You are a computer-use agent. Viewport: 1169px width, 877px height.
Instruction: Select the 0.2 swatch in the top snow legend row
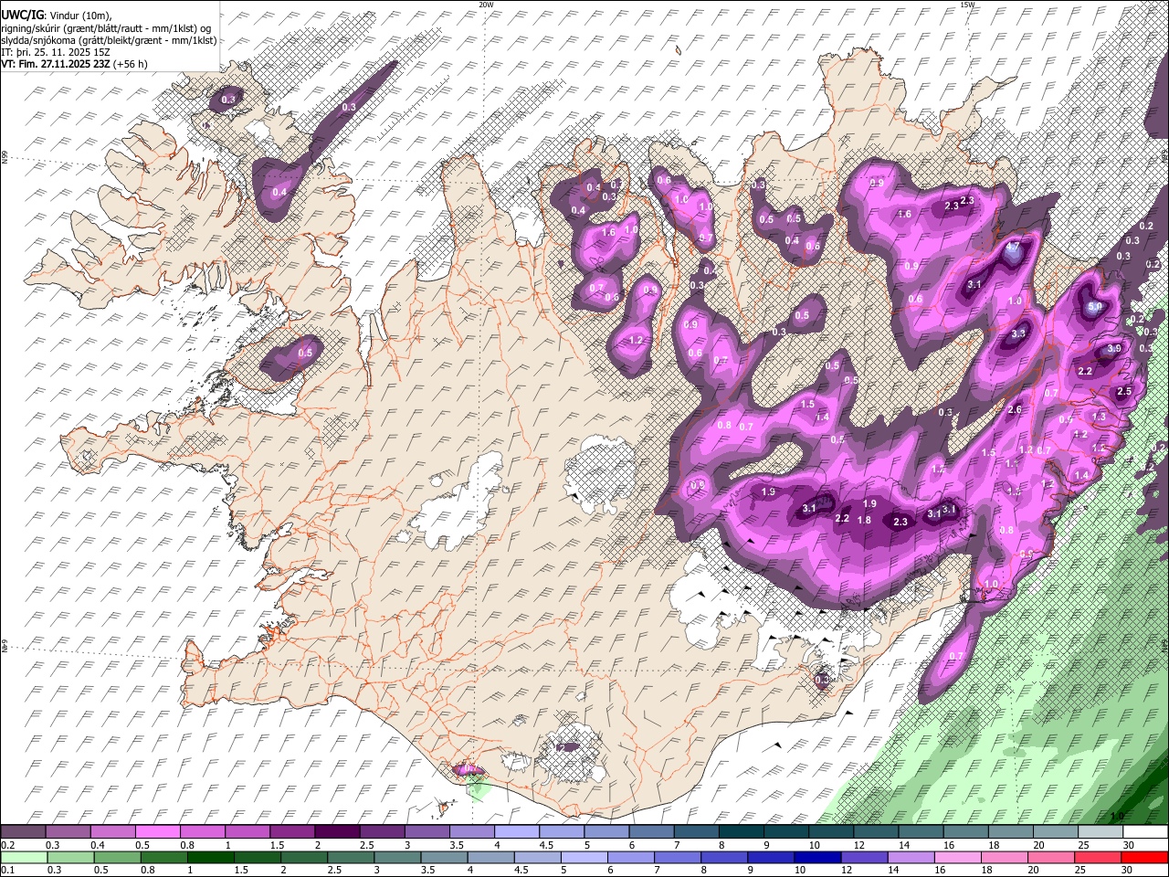click(23, 831)
